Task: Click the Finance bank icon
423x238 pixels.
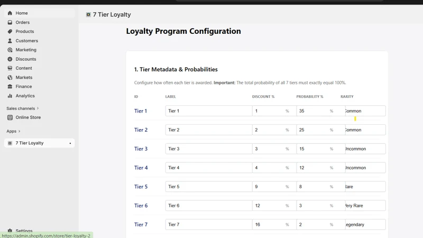Action: [x=10, y=86]
